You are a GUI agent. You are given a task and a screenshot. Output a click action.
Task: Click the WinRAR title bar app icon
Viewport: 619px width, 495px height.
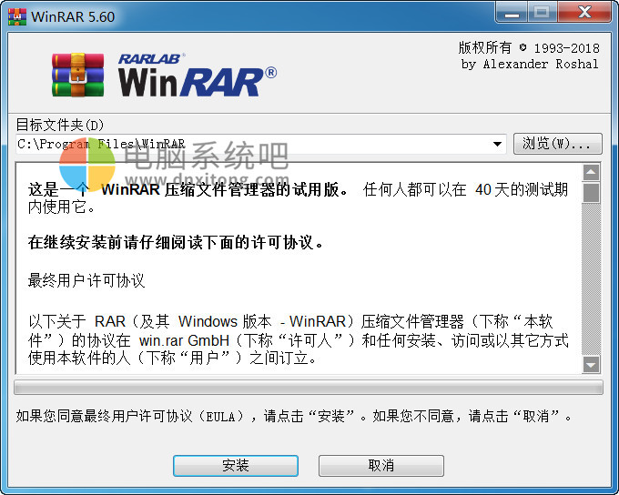[17, 16]
